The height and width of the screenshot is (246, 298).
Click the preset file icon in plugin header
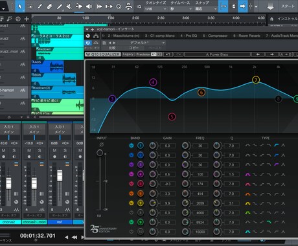(x=104, y=43)
